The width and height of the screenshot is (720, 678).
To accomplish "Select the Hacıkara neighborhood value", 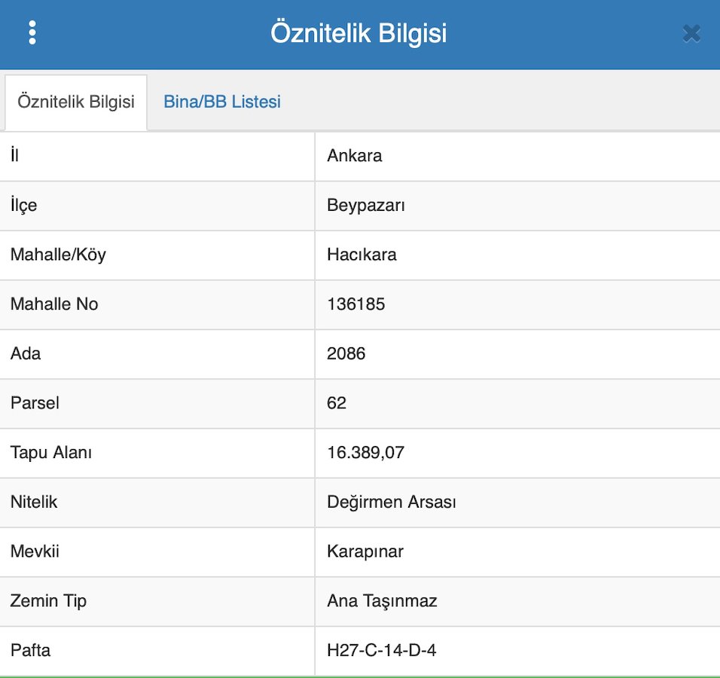I will pos(362,255).
